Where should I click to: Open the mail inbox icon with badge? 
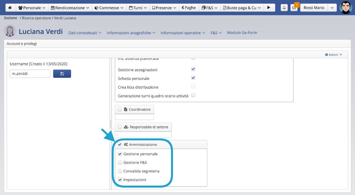coord(294,8)
